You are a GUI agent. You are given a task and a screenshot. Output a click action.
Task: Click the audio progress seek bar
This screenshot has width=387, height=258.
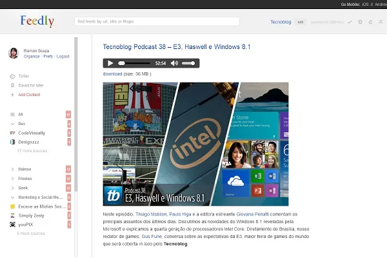tap(135, 63)
